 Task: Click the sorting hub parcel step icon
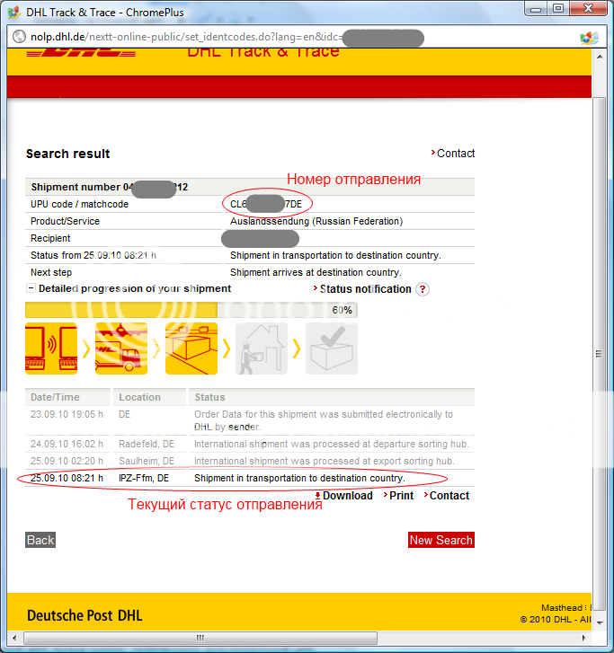pos(191,349)
